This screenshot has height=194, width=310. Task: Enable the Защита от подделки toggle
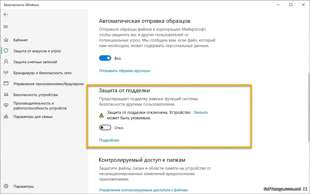105,128
